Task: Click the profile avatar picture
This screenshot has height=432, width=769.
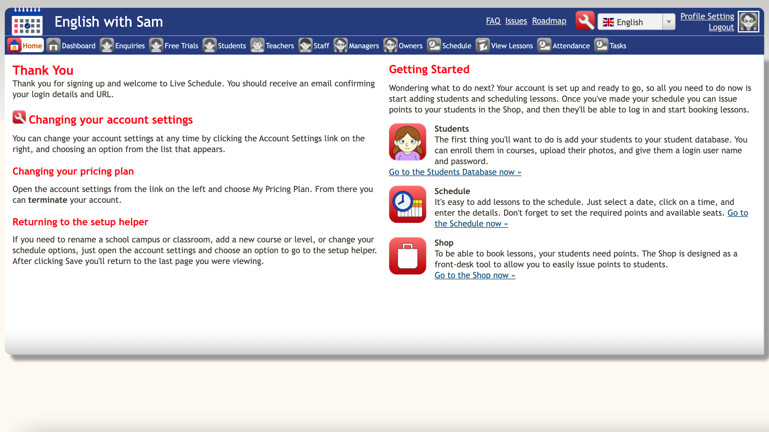Action: coord(748,22)
